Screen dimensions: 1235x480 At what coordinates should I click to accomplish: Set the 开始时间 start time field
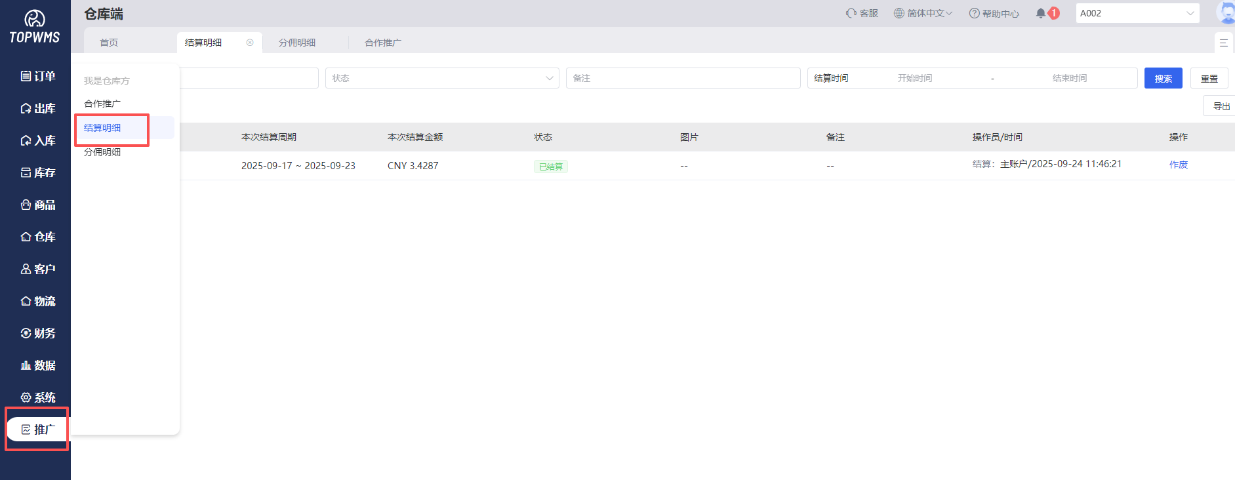click(x=915, y=78)
